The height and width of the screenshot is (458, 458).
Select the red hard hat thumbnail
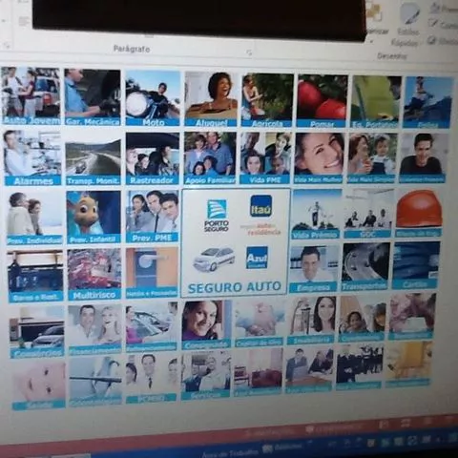point(418,213)
